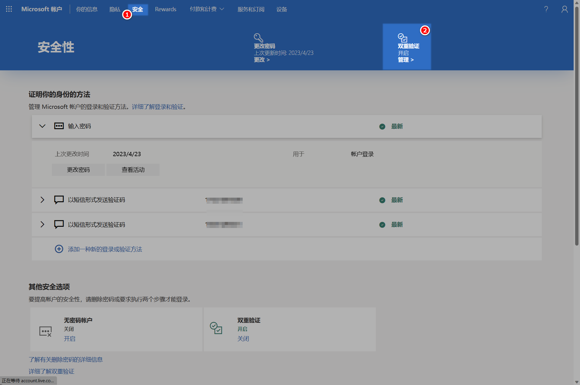Click the two-step verification icon in header
This screenshot has width=580, height=385.
click(x=402, y=38)
